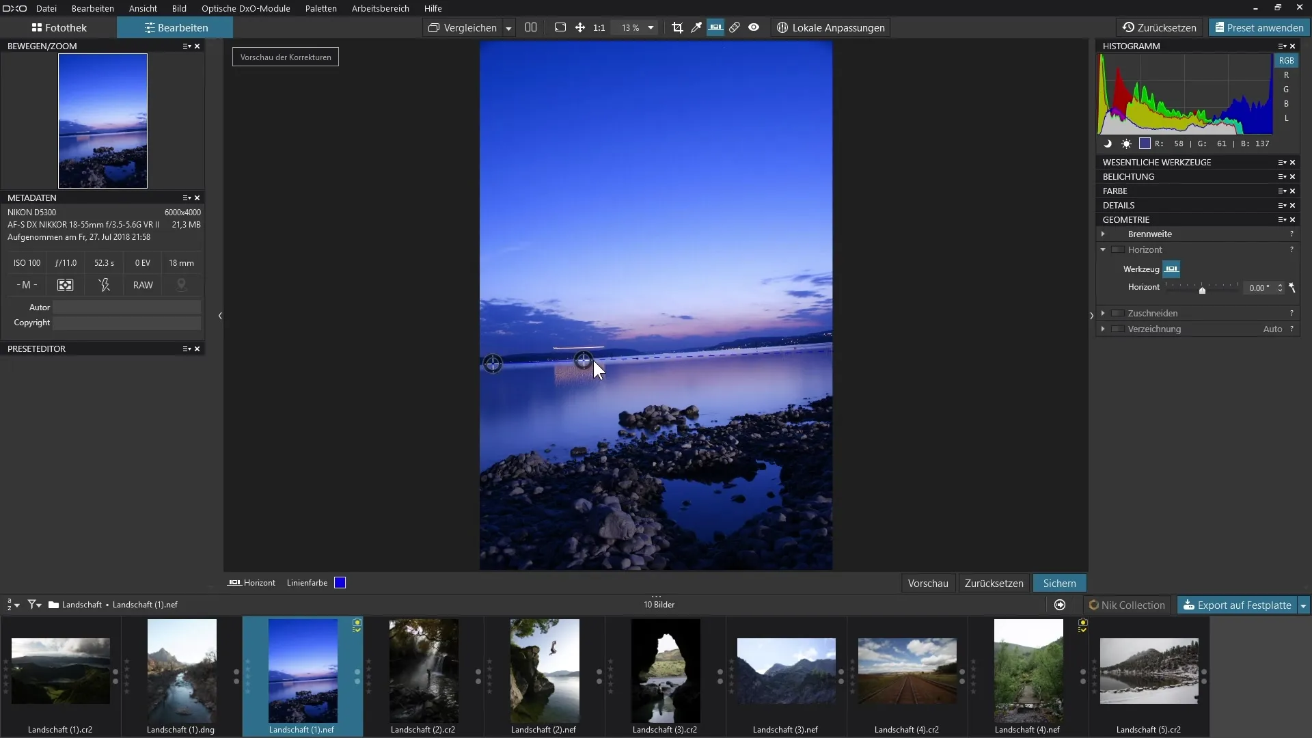Switch to the Fotothek tab
The image size is (1312, 738).
59,28
